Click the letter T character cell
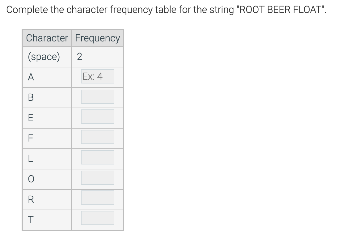338x251 pixels. 47,220
